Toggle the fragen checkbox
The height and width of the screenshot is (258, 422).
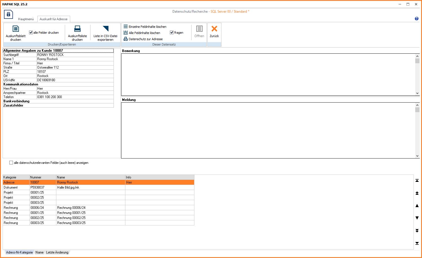(172, 33)
